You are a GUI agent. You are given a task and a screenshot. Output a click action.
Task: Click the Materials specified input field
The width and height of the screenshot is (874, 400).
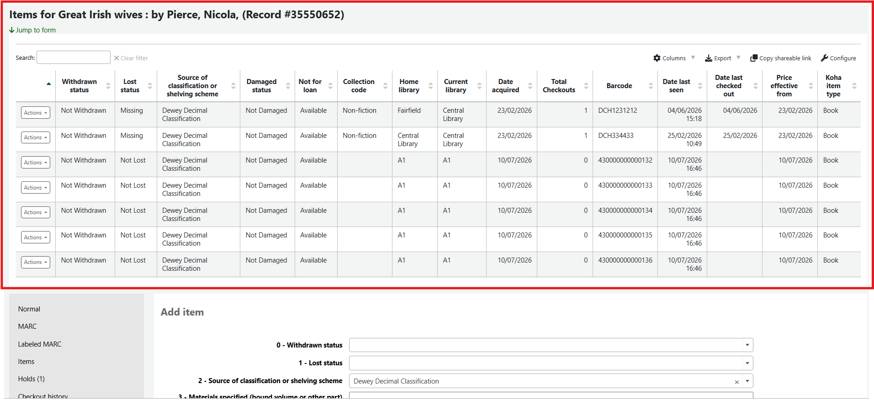[551, 395]
